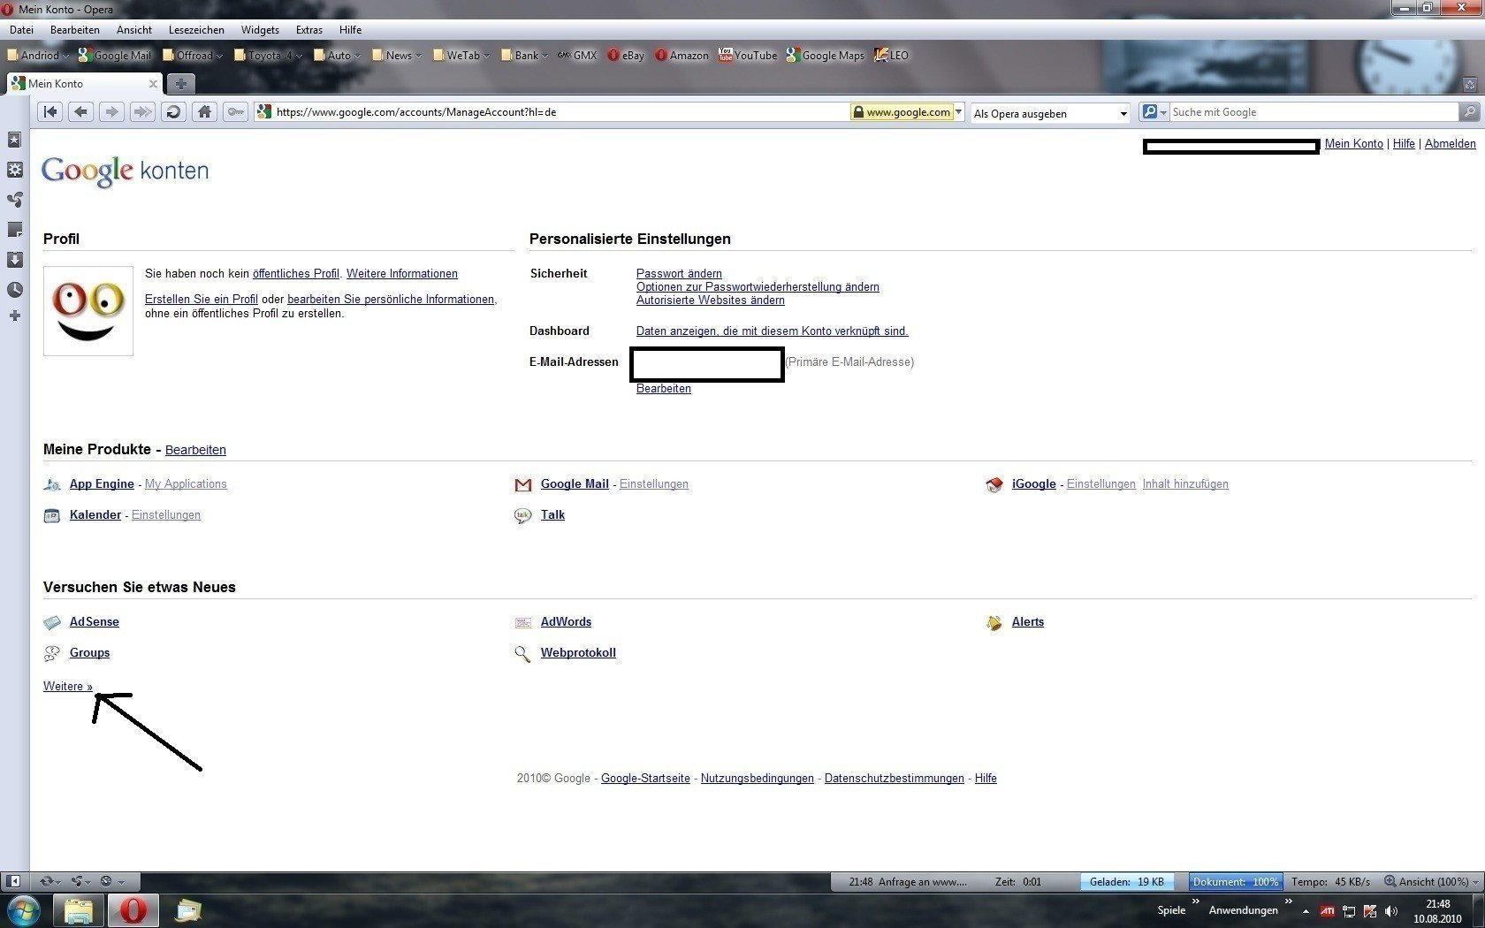
Task: Open the 'Als Opera ausgeben' dropdown
Action: [1050, 113]
